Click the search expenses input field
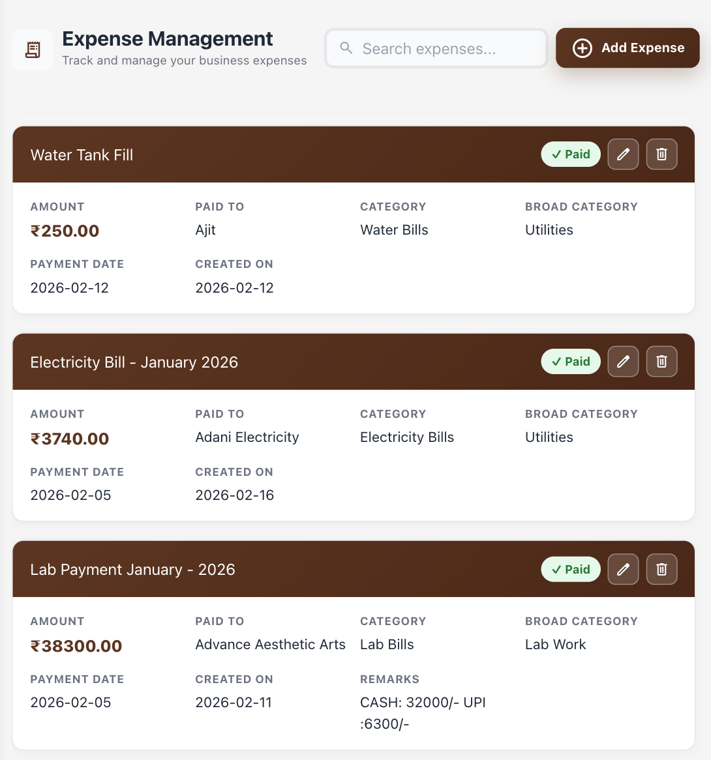The width and height of the screenshot is (711, 760). coord(436,48)
